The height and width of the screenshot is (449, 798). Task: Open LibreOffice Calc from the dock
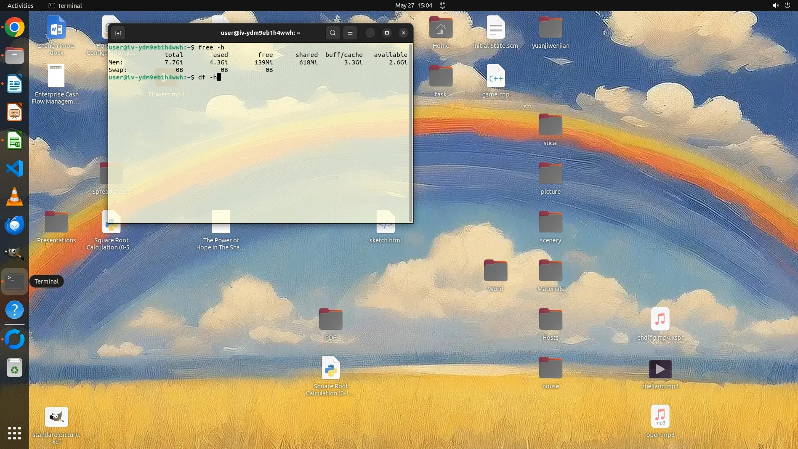tap(15, 141)
